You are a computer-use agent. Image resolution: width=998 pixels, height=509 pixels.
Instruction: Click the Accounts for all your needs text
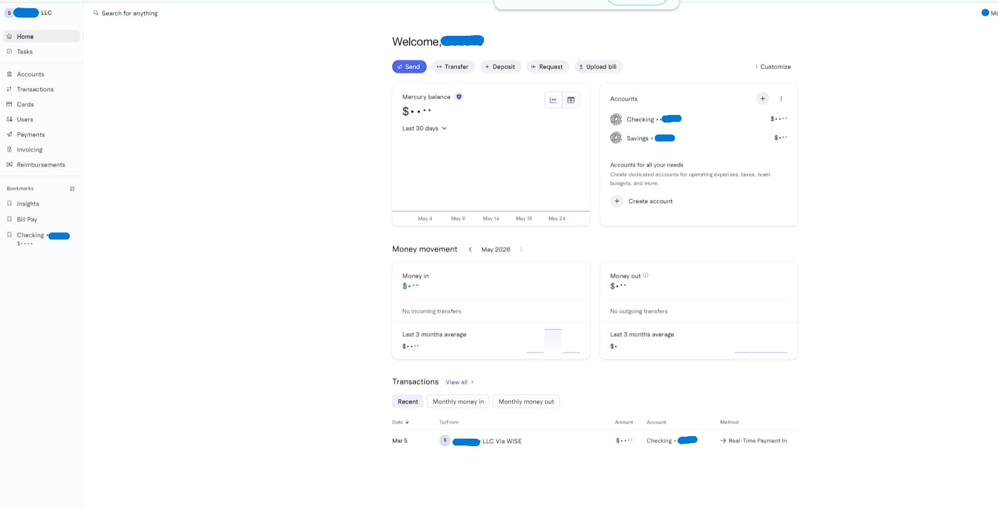pyautogui.click(x=647, y=165)
